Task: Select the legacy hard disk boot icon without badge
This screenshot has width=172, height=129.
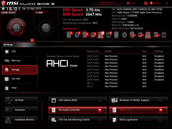Action: click(116, 35)
